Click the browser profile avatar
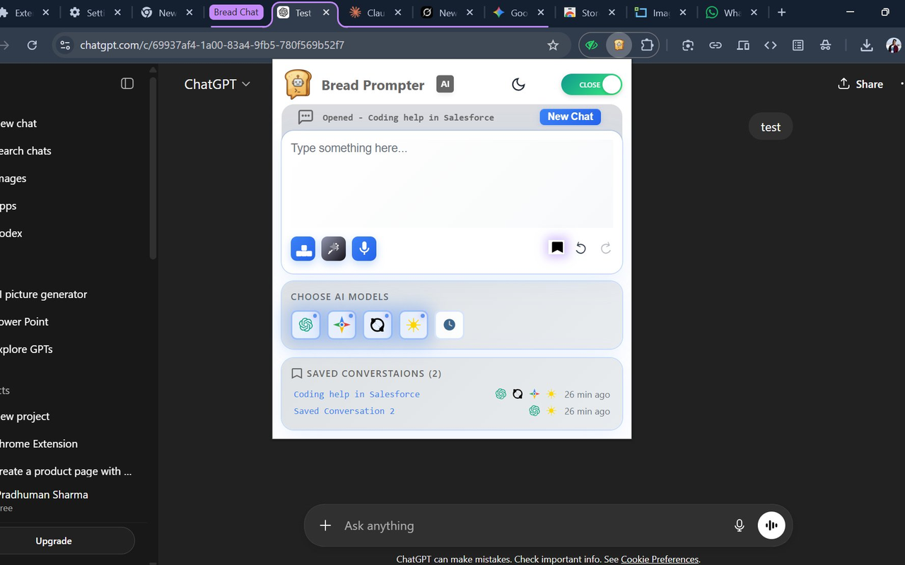905x565 pixels. pos(894,45)
